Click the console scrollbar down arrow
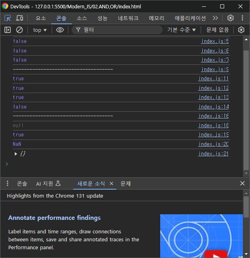 [x=246, y=173]
